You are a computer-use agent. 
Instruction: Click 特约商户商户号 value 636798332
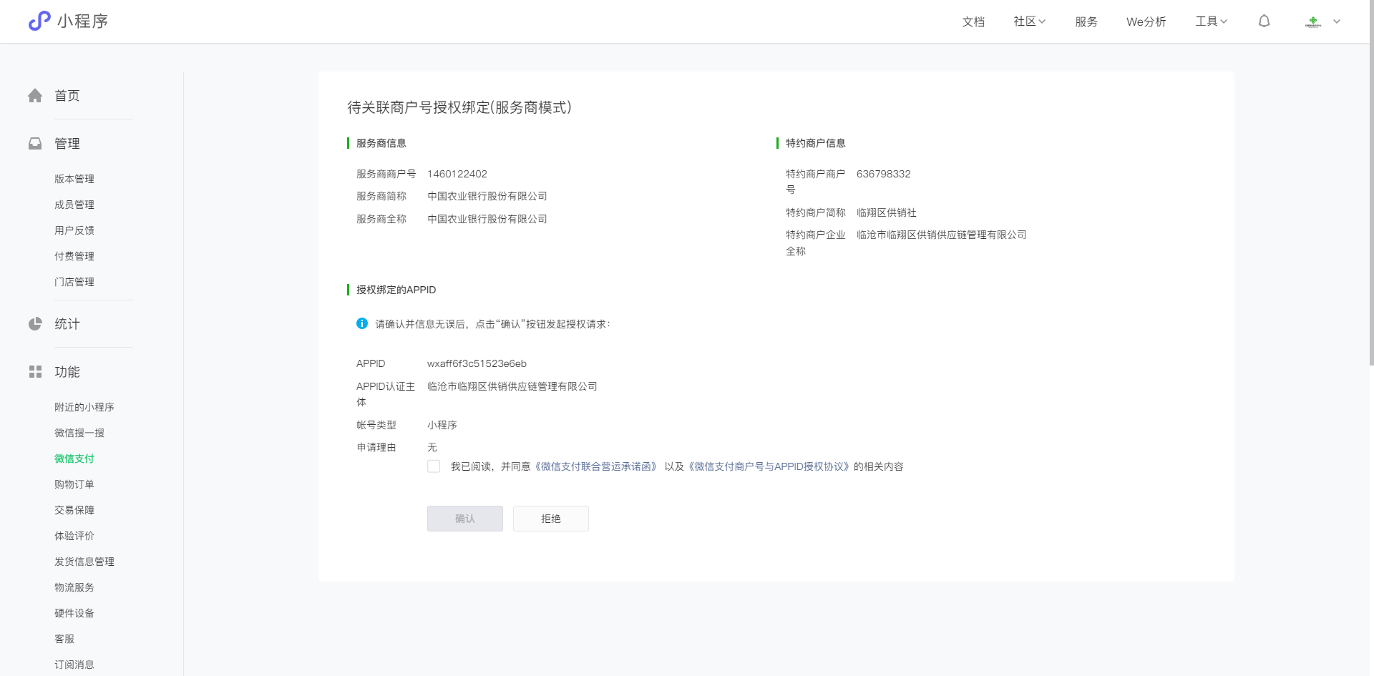point(884,174)
